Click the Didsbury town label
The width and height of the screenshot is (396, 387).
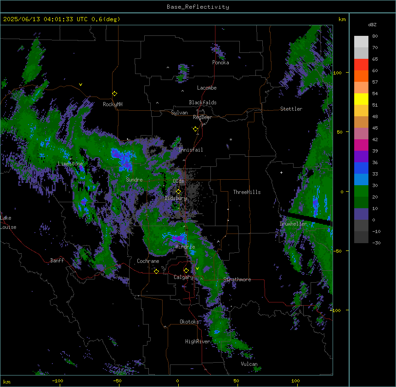pos(176,198)
